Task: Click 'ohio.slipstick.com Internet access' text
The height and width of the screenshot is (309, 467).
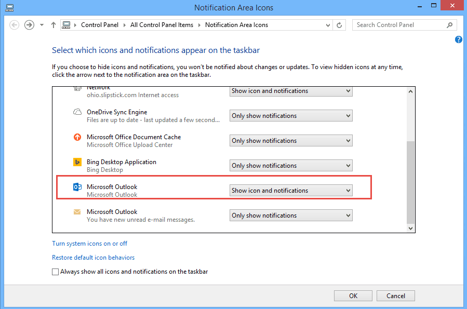Action: tap(132, 95)
